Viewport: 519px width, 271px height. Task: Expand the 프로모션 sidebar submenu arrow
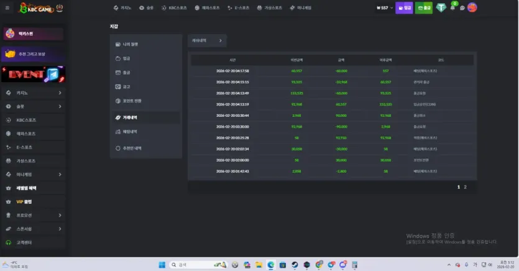coord(60,215)
